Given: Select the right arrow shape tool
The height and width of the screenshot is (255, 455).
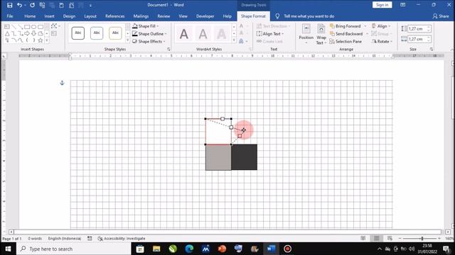Looking at the screenshot, I should coord(27,33).
